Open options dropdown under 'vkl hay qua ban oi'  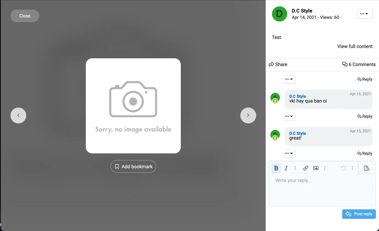(289, 116)
